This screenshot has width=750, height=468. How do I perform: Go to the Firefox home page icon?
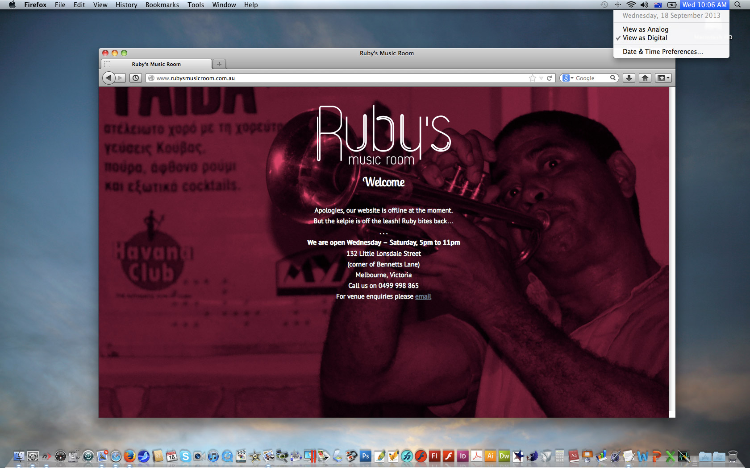(645, 78)
